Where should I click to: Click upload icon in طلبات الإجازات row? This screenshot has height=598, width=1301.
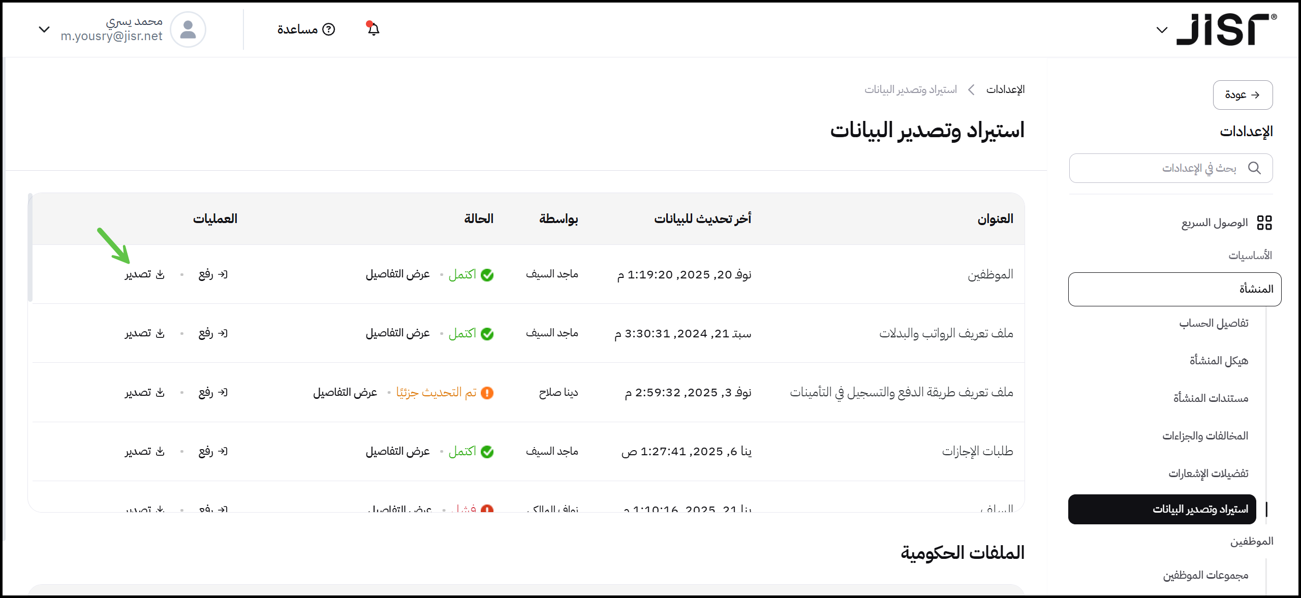coord(223,451)
